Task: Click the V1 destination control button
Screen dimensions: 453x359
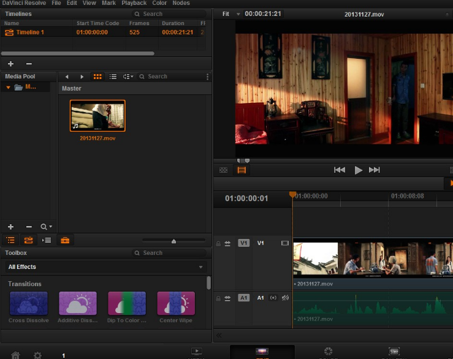Action: [x=243, y=243]
